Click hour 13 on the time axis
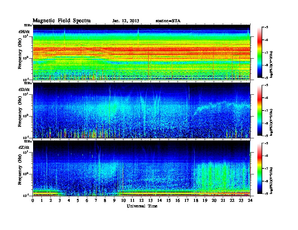The image size is (298, 230). pos(151,200)
